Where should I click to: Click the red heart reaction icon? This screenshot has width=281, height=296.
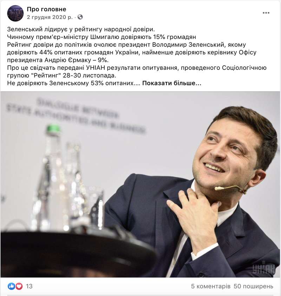tap(19, 286)
